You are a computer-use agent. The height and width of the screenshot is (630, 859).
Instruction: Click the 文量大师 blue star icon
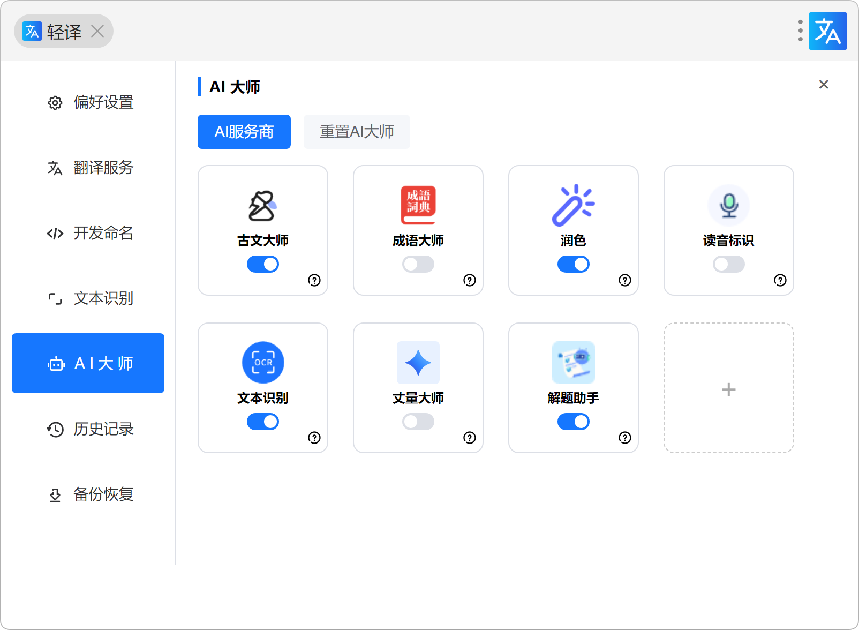[418, 363]
